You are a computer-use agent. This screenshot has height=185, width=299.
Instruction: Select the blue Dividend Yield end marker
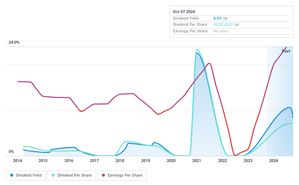pyautogui.click(x=293, y=117)
